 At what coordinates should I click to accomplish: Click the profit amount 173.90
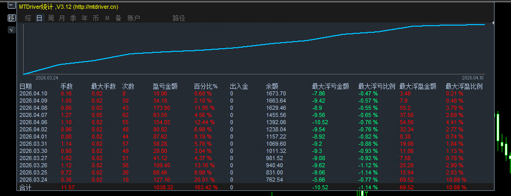(x=161, y=108)
